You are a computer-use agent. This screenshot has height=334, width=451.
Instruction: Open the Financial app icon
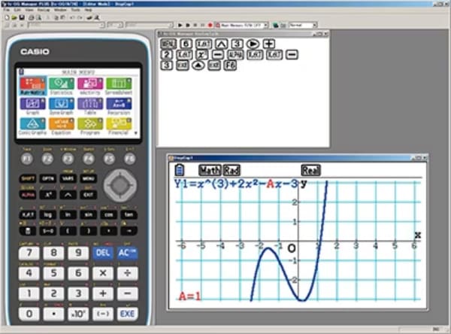pyautogui.click(x=119, y=126)
